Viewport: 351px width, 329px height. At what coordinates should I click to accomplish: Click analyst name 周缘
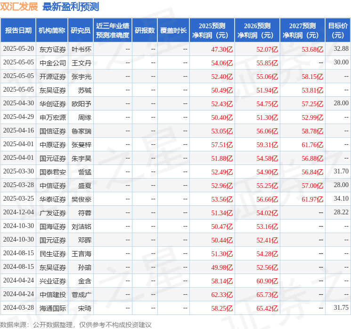click(85, 117)
